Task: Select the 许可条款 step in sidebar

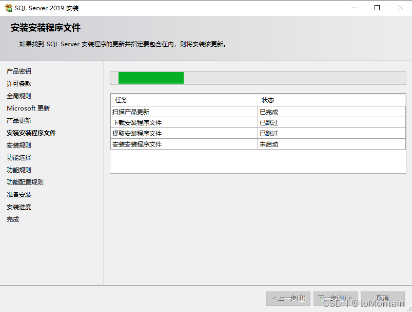Action: pyautogui.click(x=19, y=83)
